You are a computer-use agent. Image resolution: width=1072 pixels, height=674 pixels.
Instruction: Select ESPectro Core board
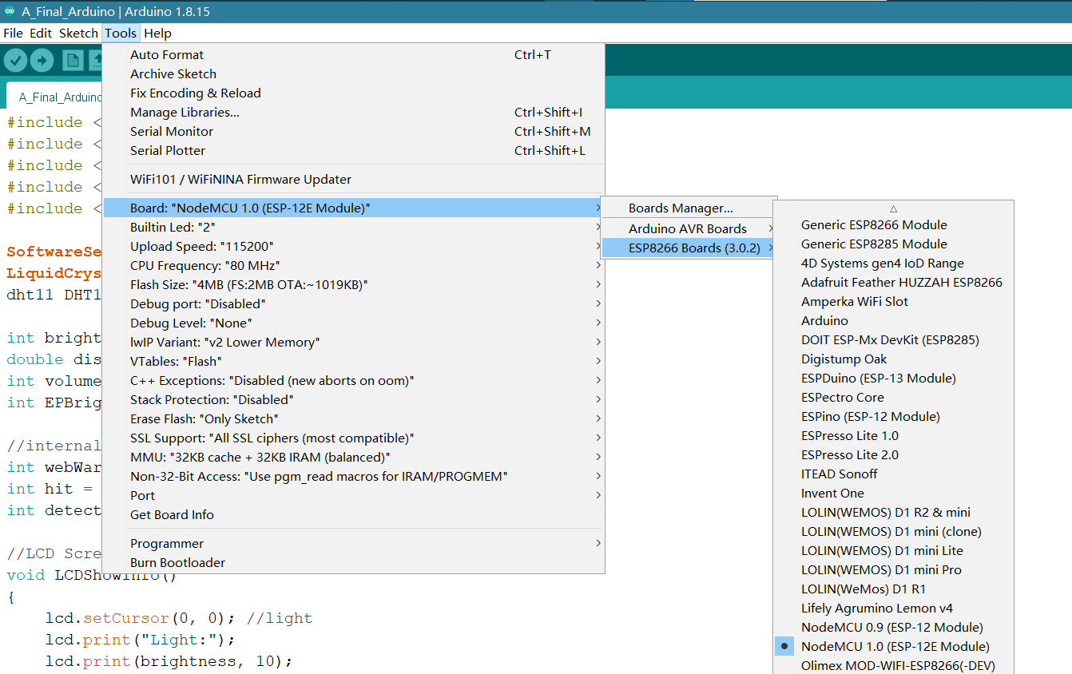click(x=894, y=398)
